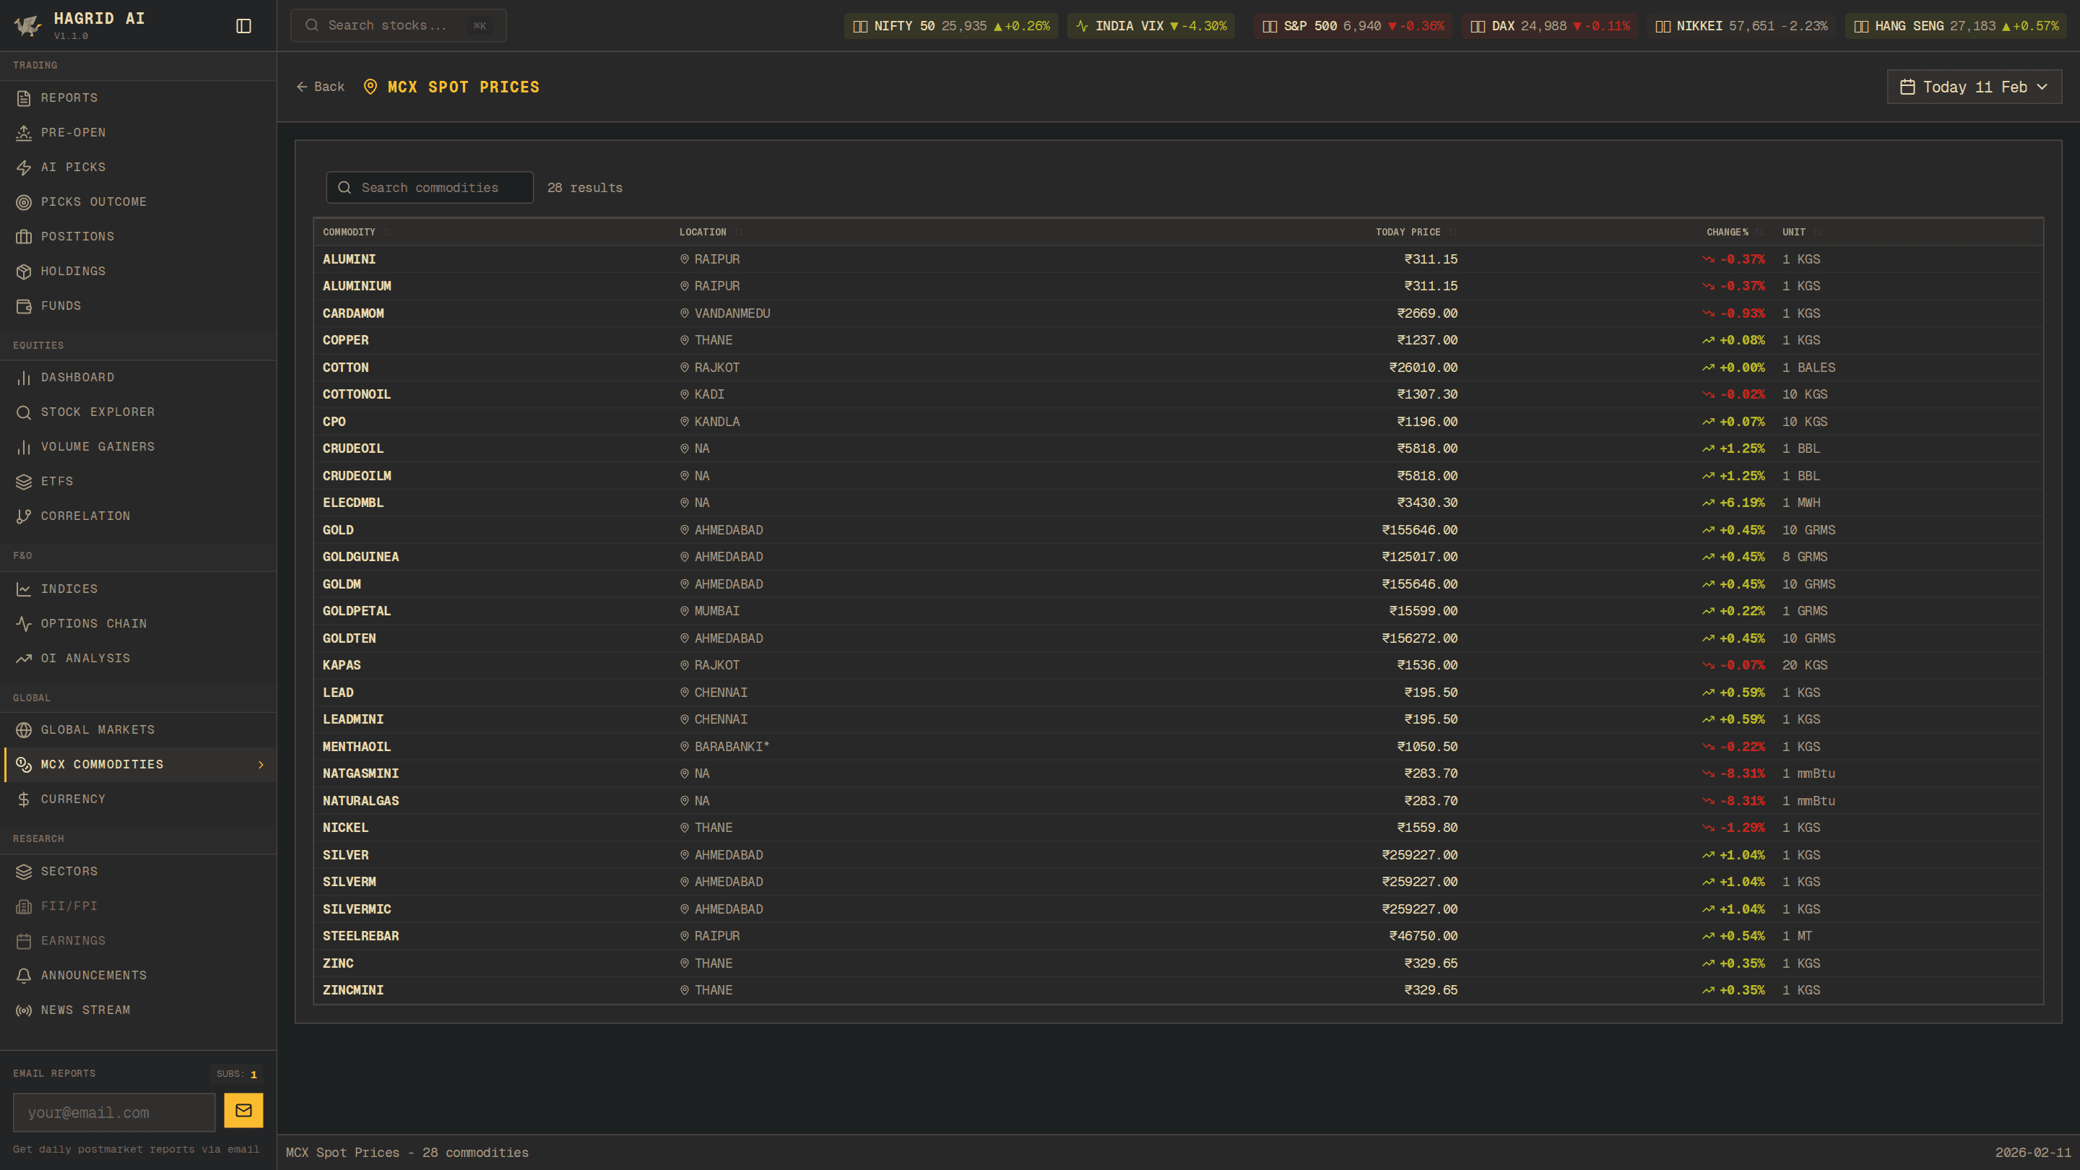The height and width of the screenshot is (1170, 2080).
Task: Click the your@email.com input field
Action: (x=113, y=1112)
